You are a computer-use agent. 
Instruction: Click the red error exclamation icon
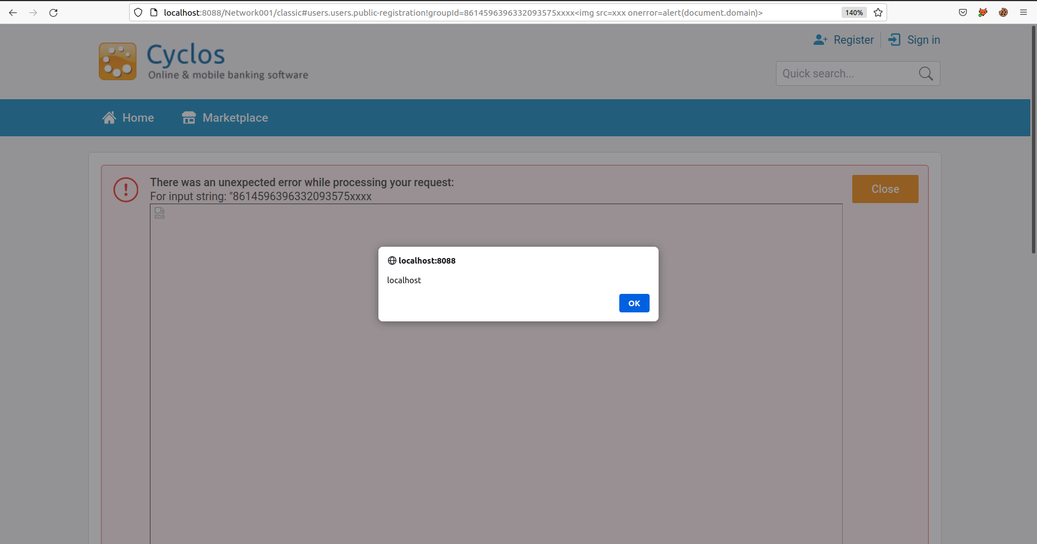[x=126, y=190]
